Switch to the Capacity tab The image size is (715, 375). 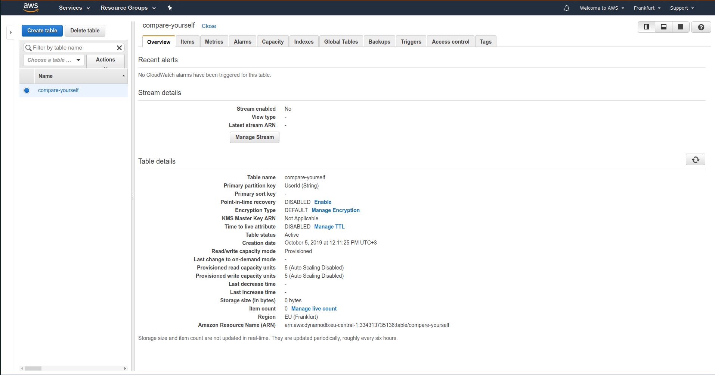point(273,42)
